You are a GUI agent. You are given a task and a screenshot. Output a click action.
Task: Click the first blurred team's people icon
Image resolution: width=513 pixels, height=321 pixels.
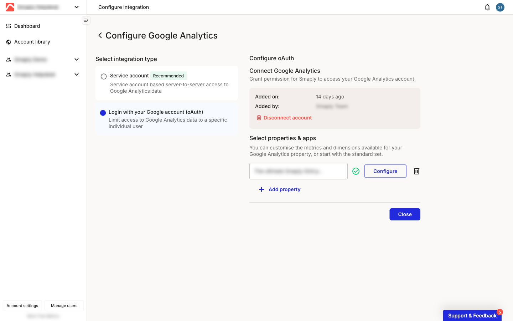click(x=9, y=60)
